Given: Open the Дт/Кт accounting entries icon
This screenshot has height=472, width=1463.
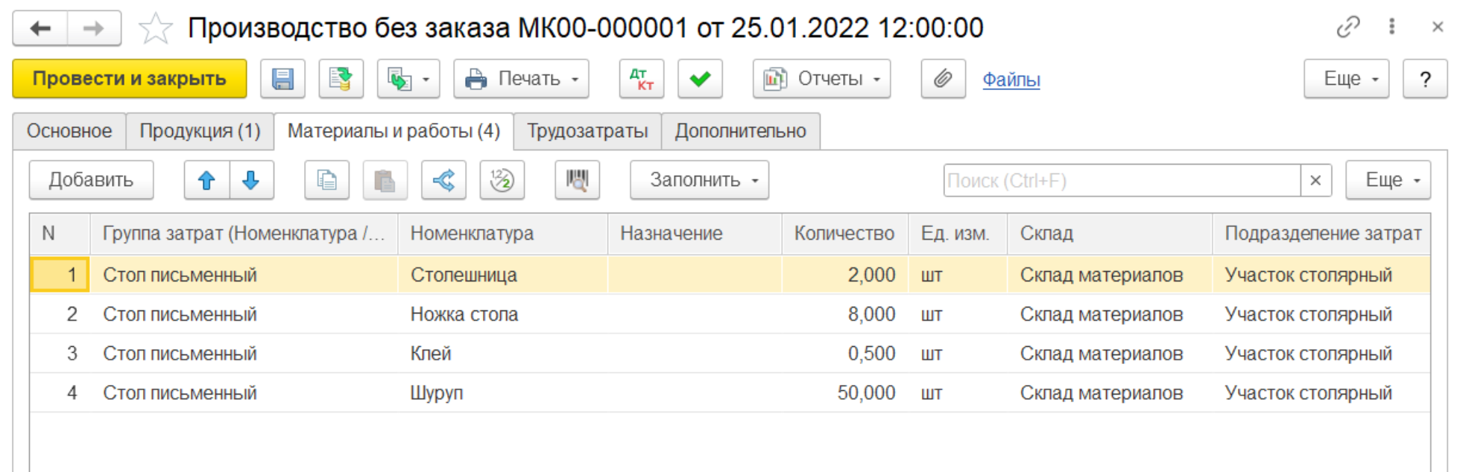Looking at the screenshot, I should pos(641,79).
